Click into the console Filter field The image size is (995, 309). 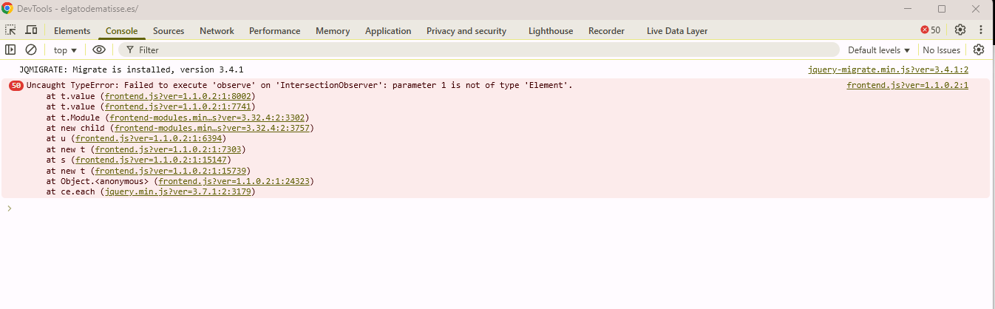(x=480, y=50)
